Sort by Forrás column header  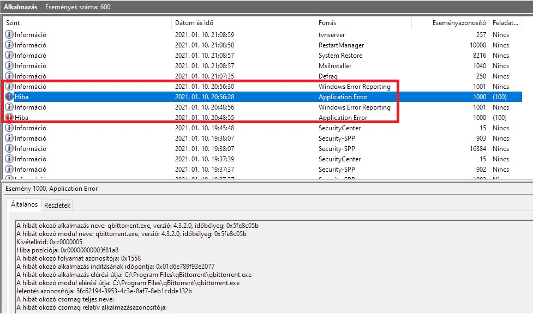(363, 23)
